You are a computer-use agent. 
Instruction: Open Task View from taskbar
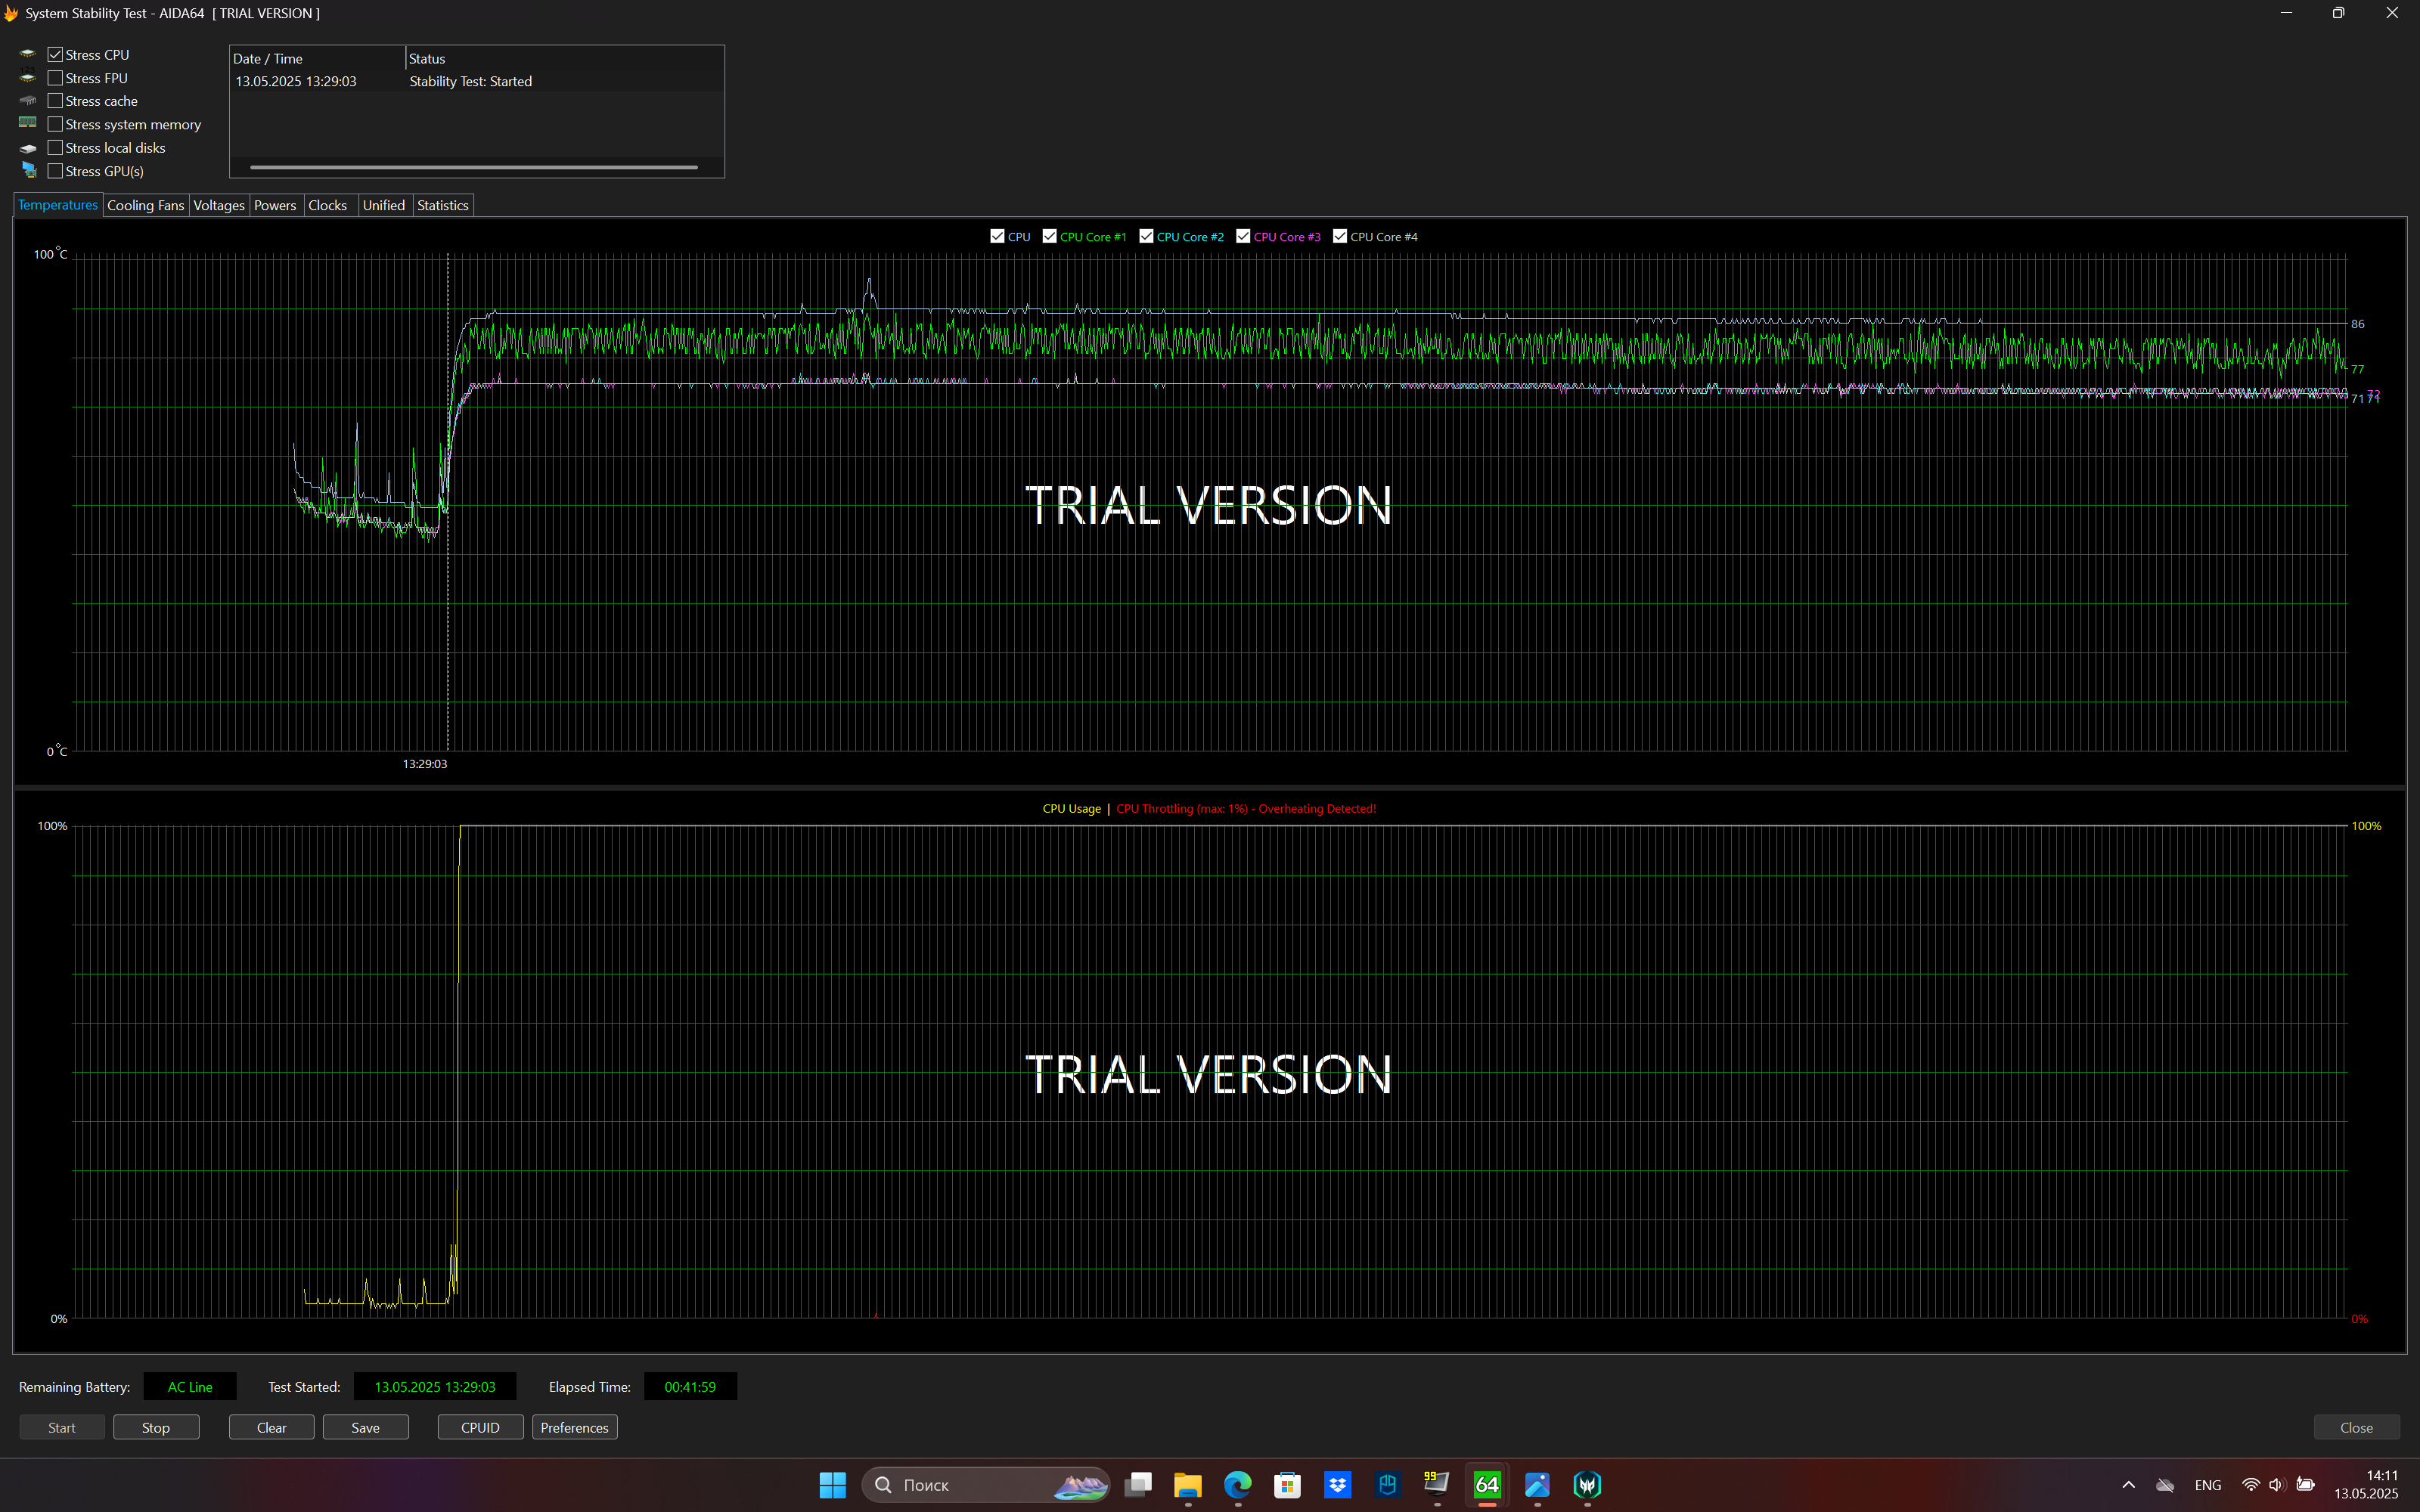[1138, 1484]
